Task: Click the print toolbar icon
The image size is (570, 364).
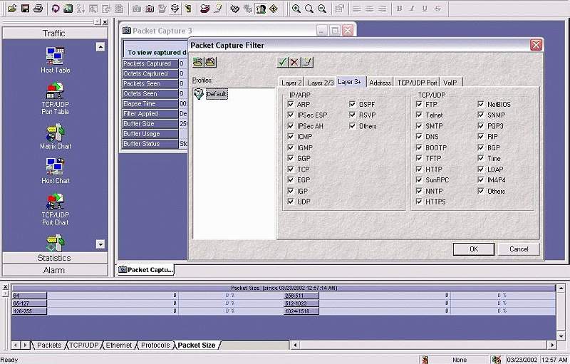Action: [38, 9]
